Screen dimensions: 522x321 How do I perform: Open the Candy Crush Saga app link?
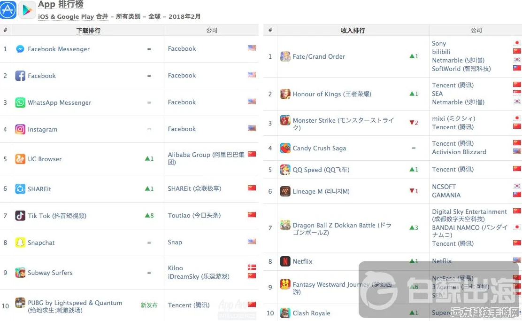tap(319, 149)
